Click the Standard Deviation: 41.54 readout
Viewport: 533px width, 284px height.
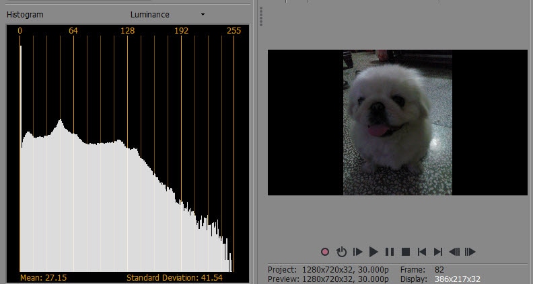(x=174, y=278)
